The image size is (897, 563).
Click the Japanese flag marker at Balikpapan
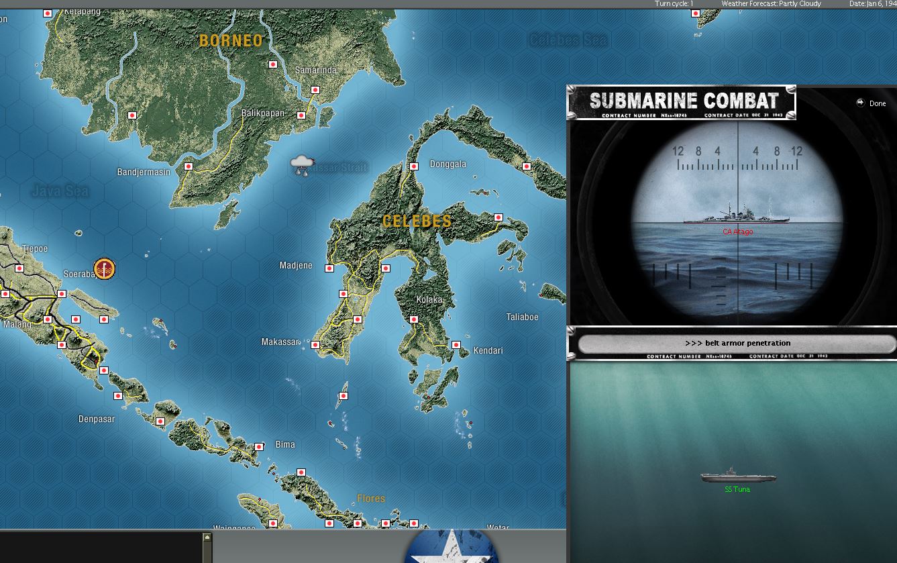[x=301, y=115]
